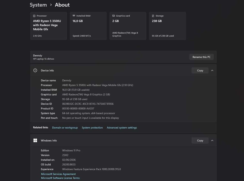The height and width of the screenshot is (181, 244).
Task: Click the Processor chip icon
Action: click(x=34, y=16)
